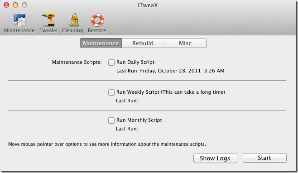Switch to the Rebuild tab
298x173 pixels.
(x=143, y=43)
